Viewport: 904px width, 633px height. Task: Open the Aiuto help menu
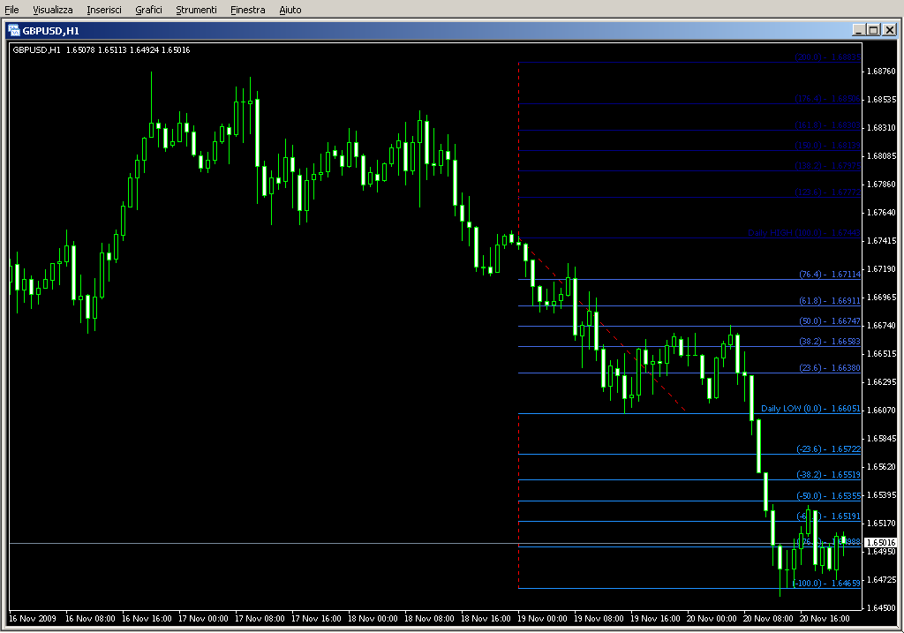(290, 10)
